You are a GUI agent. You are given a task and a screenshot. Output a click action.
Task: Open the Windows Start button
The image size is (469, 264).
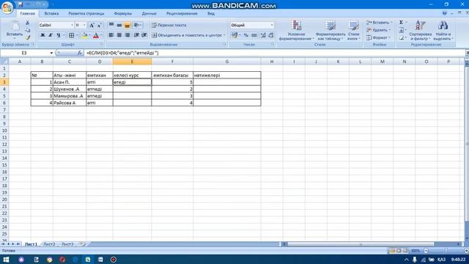6,260
